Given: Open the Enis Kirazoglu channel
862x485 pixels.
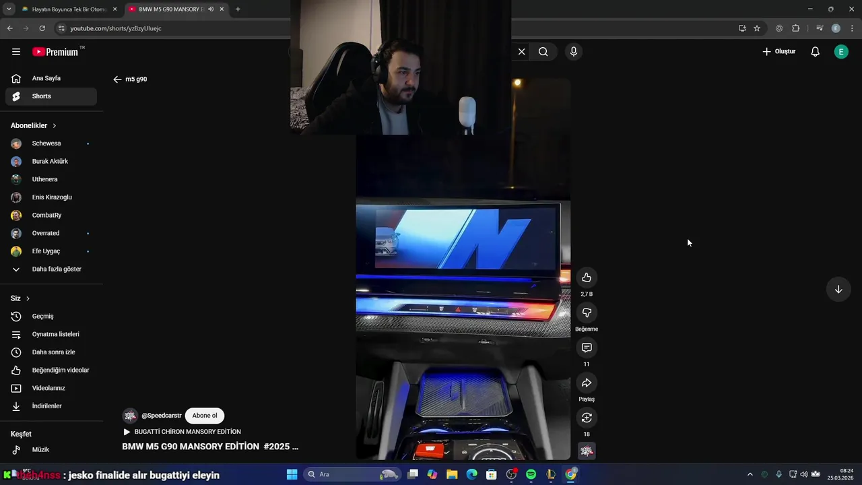Looking at the screenshot, I should coord(51,197).
